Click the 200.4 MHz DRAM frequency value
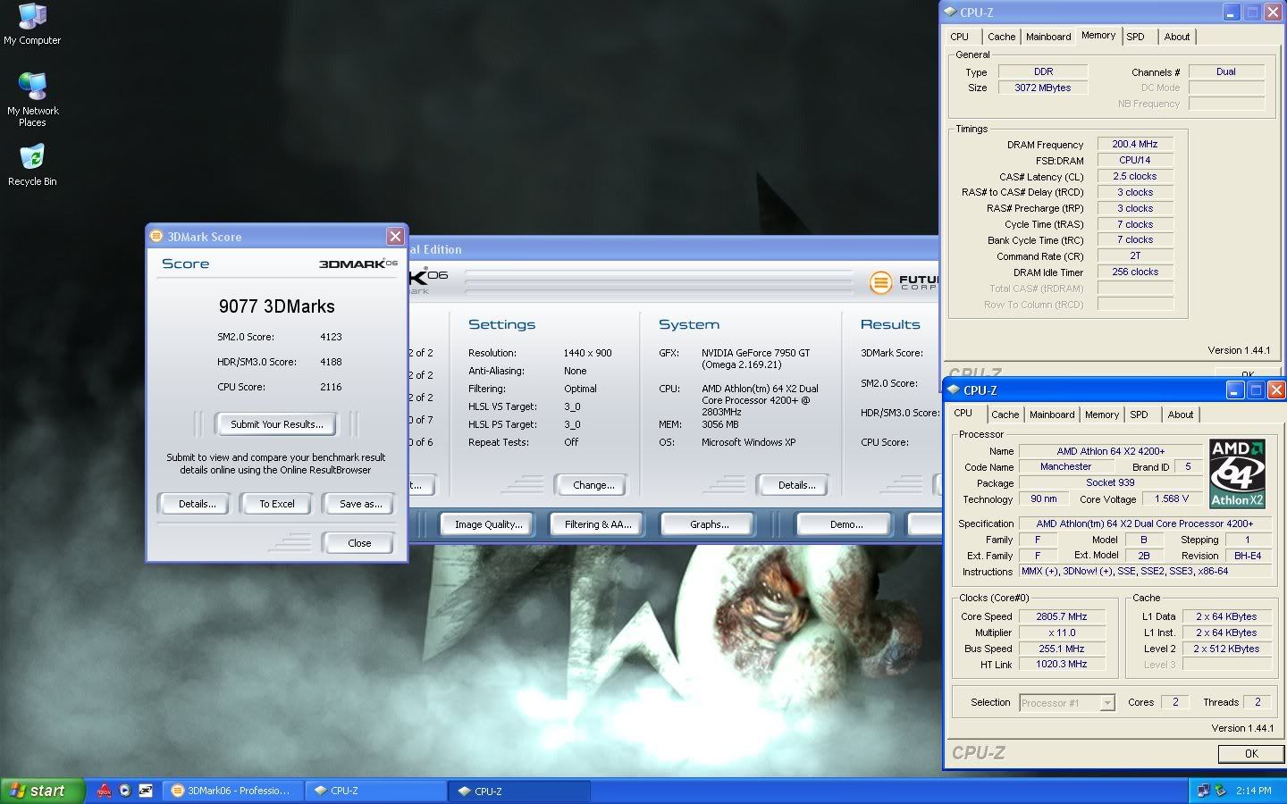This screenshot has height=804, width=1287. coord(1135,144)
